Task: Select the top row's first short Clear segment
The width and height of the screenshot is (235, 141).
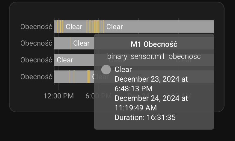Action: [74, 27]
